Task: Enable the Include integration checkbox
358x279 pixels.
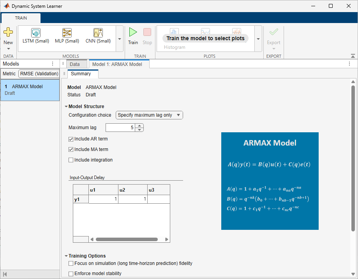Action: coord(71,160)
